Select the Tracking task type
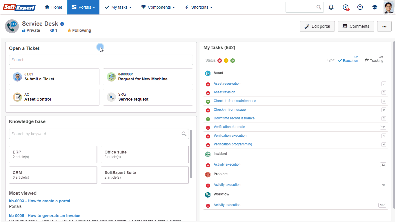The width and height of the screenshot is (396, 222). coord(374,60)
